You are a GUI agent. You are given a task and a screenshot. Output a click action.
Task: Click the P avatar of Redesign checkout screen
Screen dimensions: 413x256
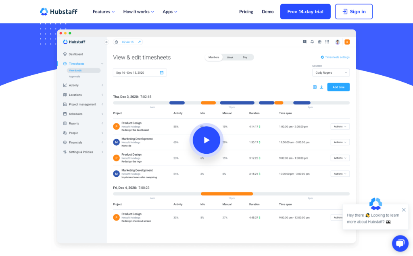(x=117, y=217)
